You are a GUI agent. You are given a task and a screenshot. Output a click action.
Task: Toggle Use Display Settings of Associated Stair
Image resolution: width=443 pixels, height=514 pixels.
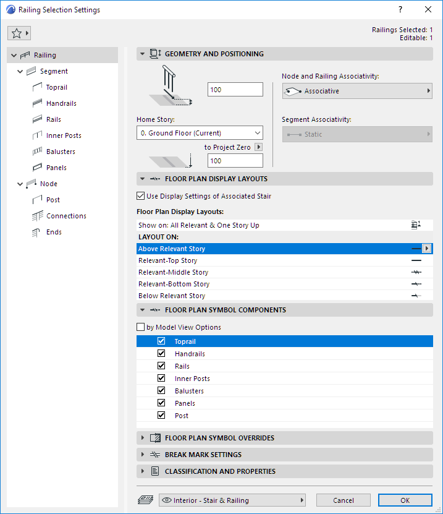(x=140, y=196)
